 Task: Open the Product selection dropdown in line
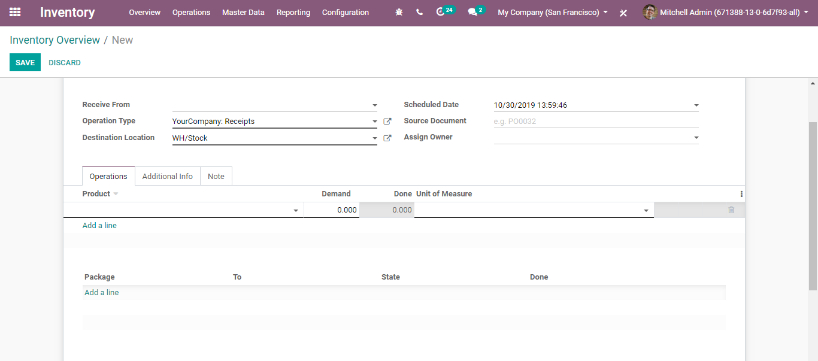click(296, 211)
